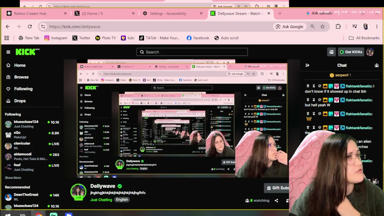384x216 pixels.
Task: Open the green app icon on taskbar
Action: tap(54, 214)
